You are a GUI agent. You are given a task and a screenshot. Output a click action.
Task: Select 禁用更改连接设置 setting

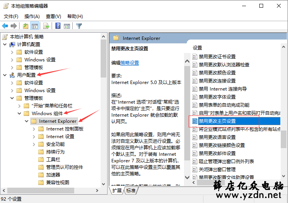pyautogui.click(x=217, y=81)
